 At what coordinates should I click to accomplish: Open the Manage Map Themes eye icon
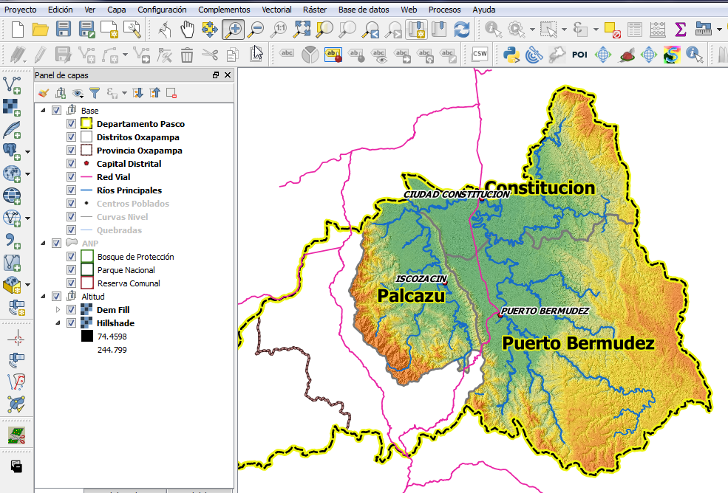78,93
